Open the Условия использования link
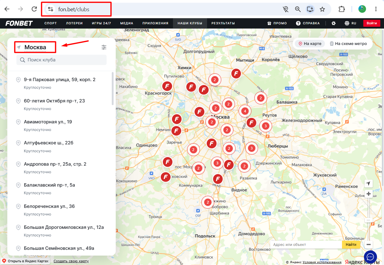 click(x=322, y=262)
